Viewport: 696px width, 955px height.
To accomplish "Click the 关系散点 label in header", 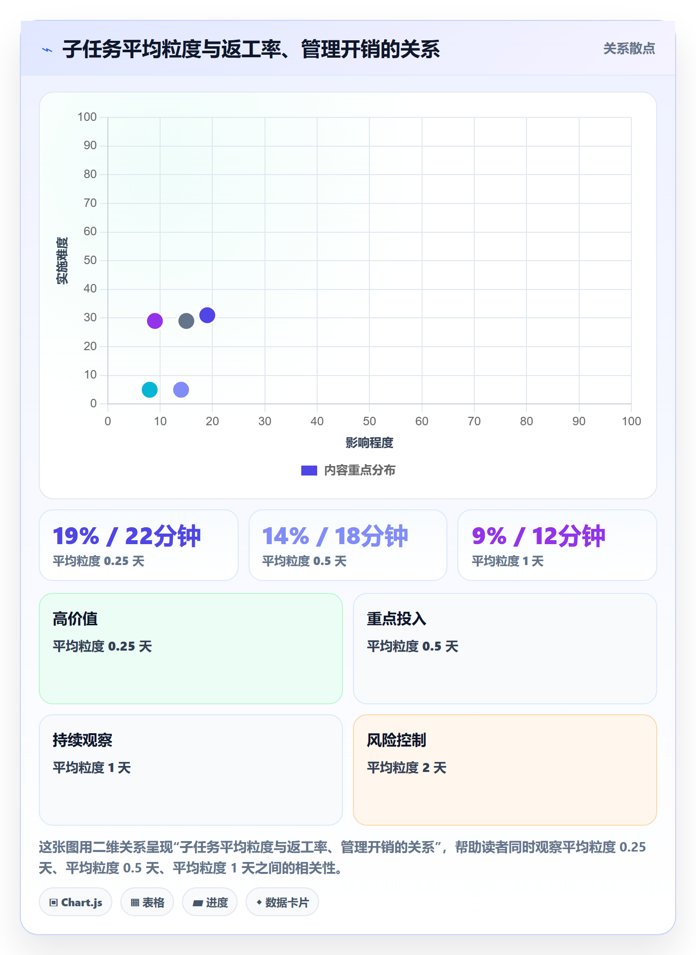I will 629,49.
